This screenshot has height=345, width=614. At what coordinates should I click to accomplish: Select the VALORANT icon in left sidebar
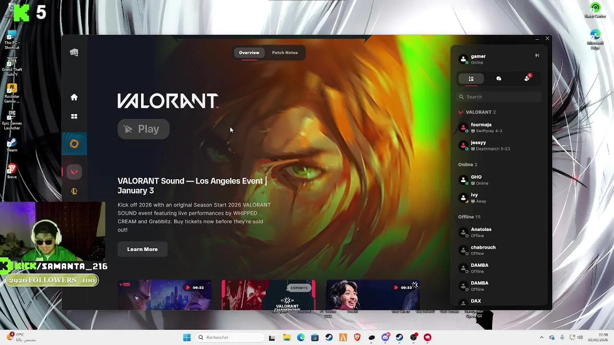[74, 172]
